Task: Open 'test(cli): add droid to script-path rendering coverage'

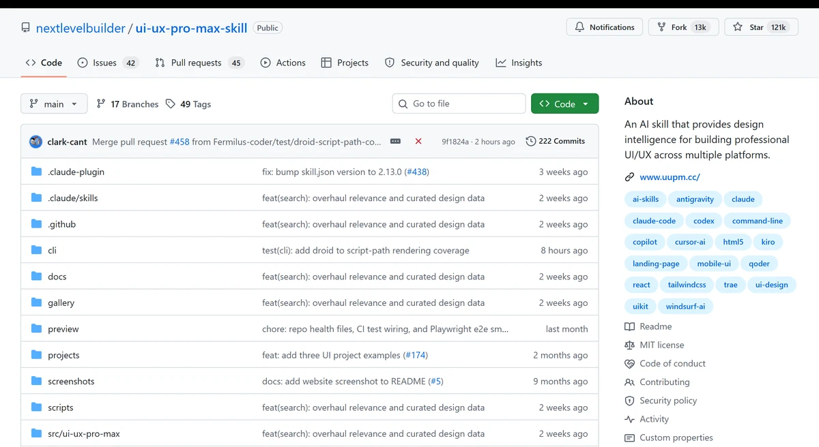Action: tap(366, 251)
